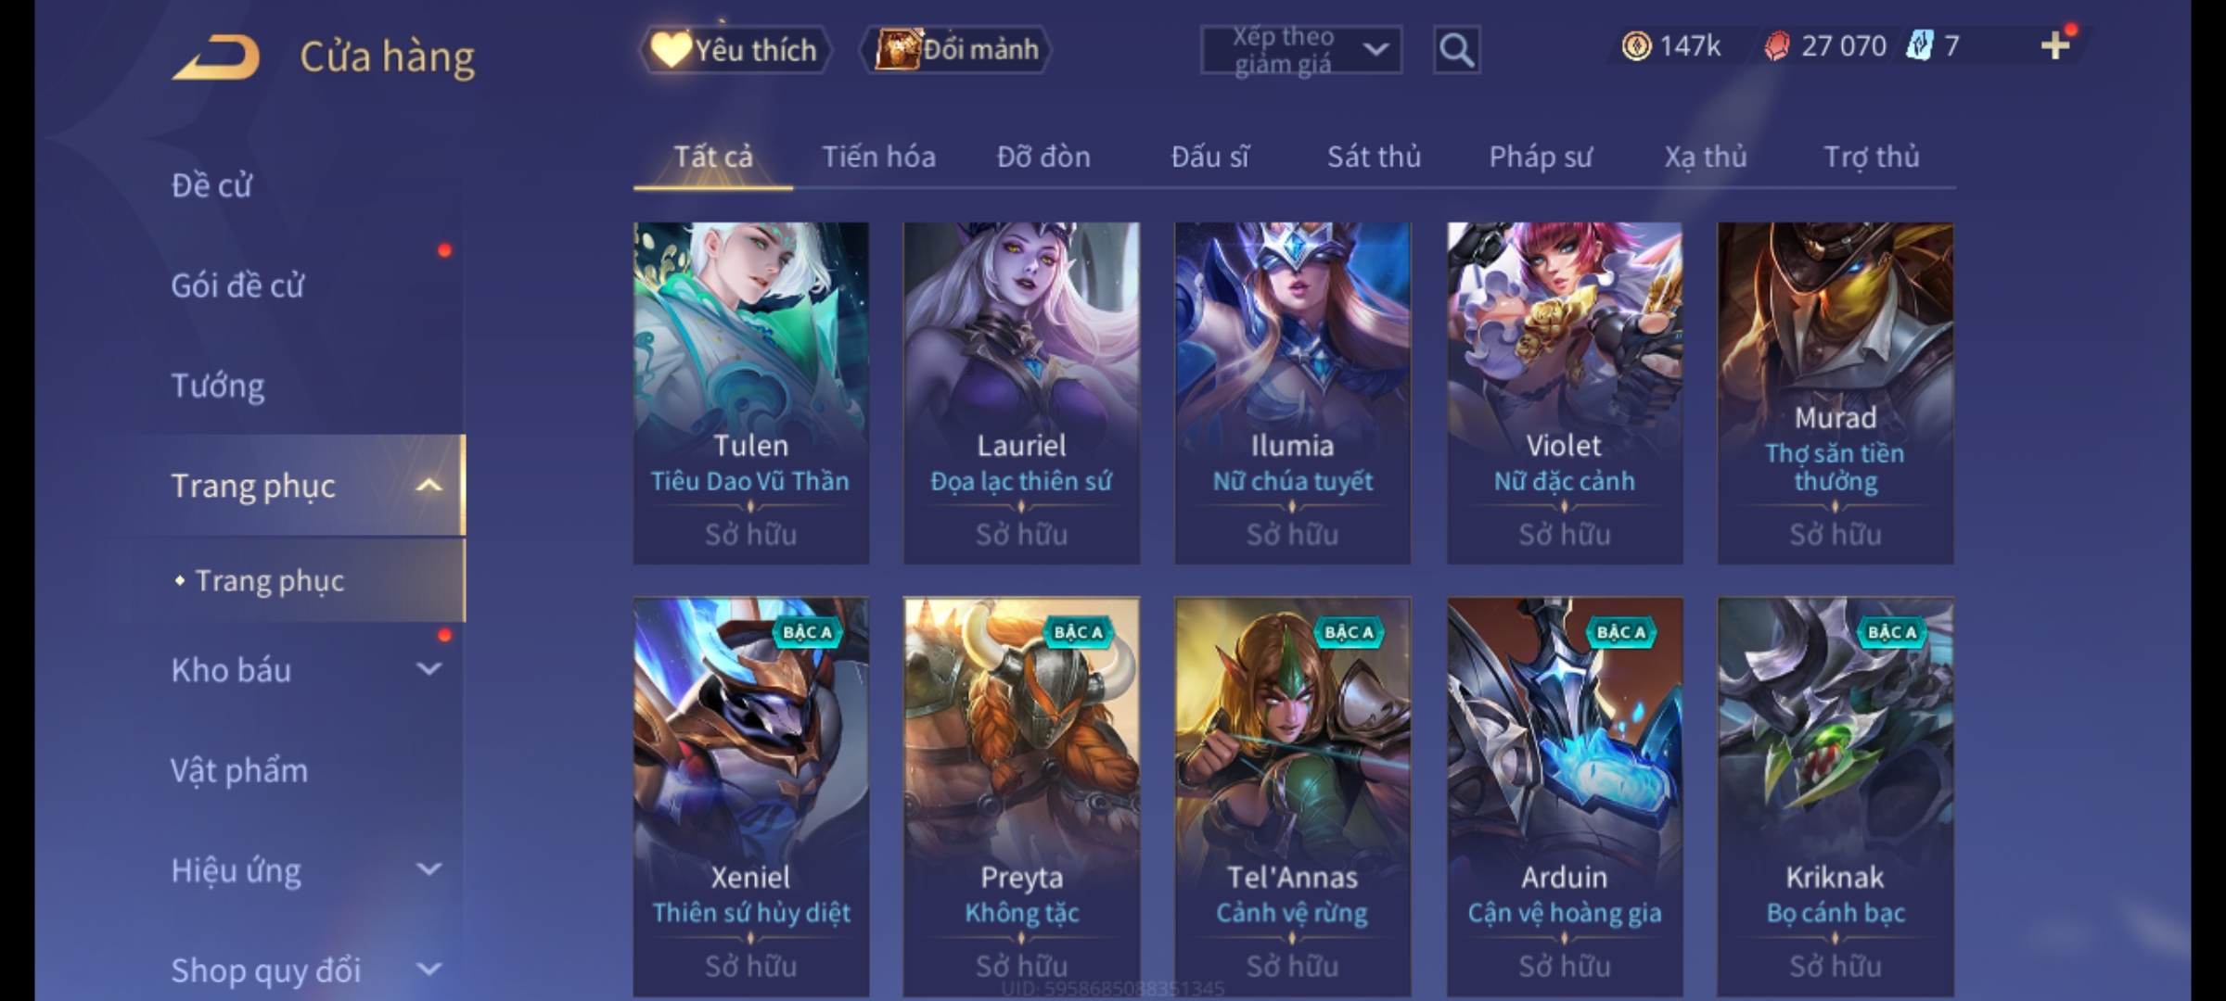Expand the Kho báu sidebar section
The height and width of the screenshot is (1001, 2226).
[429, 669]
